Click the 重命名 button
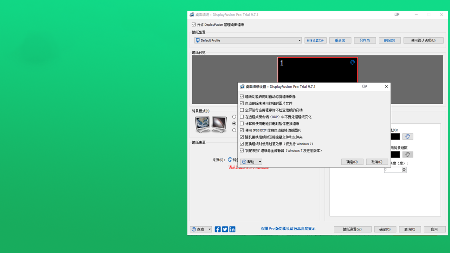This screenshot has height=253, width=450. click(x=340, y=40)
